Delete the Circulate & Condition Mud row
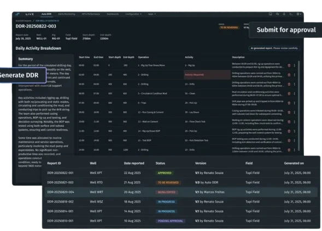 pyautogui.click(x=289, y=93)
